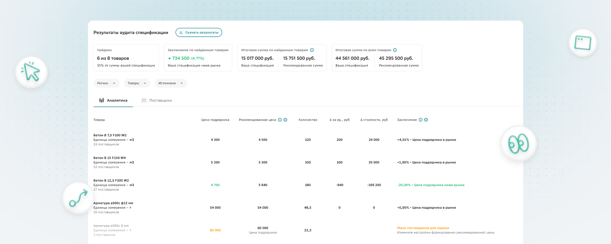Screen dimensions: 611x244
Task: Click the 45 295 500 руб. recommended sum
Action: 396,58
